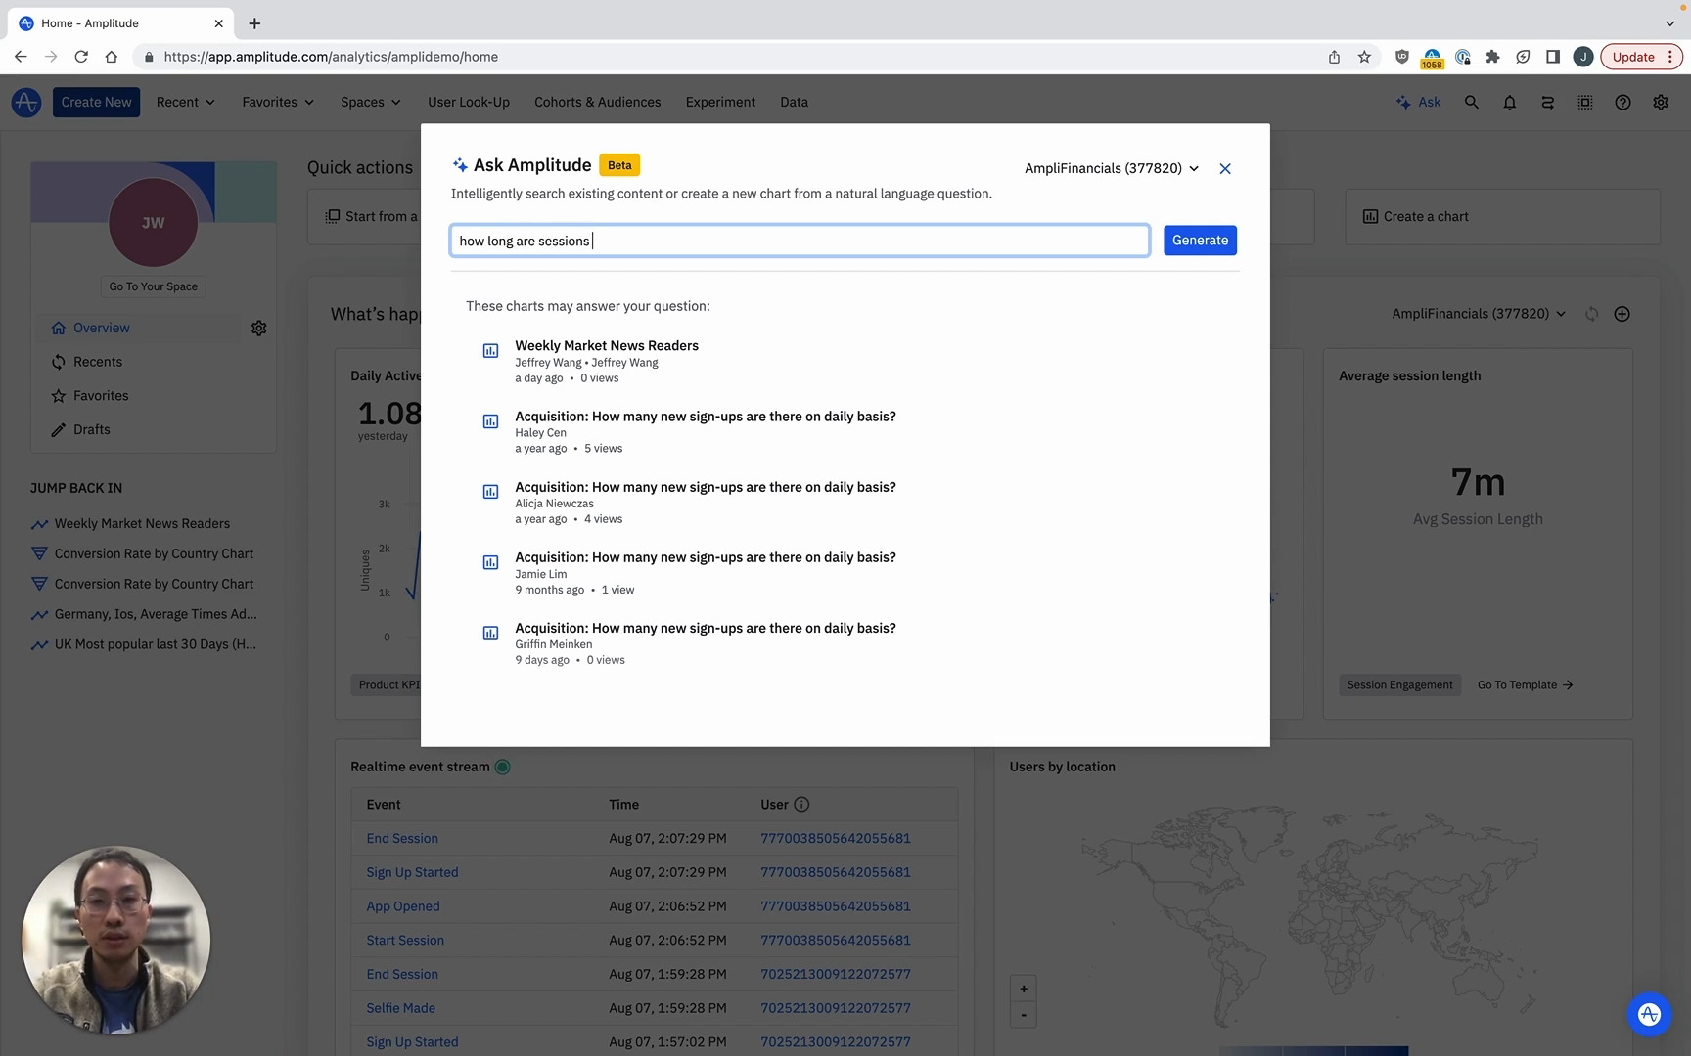Click the Overview customize gear icon

[x=258, y=329]
